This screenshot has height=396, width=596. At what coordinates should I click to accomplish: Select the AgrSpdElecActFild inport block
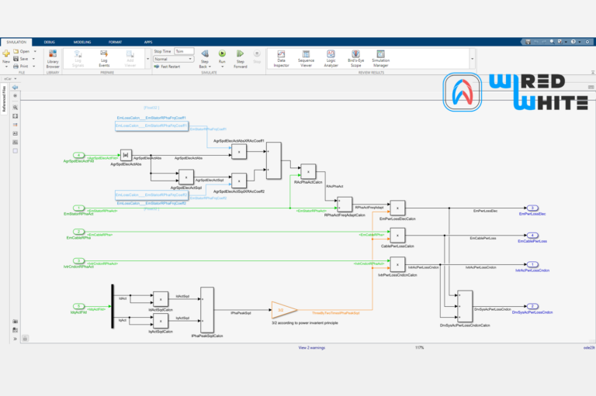[78, 155]
